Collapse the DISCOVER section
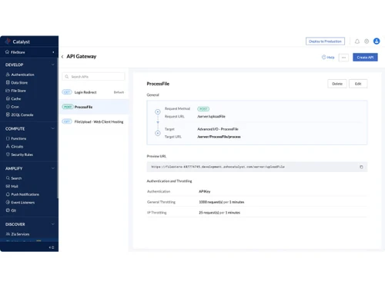The width and height of the screenshot is (385, 288). (x=53, y=224)
